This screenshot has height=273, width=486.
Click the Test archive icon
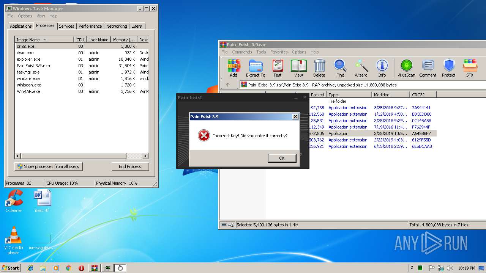(278, 68)
